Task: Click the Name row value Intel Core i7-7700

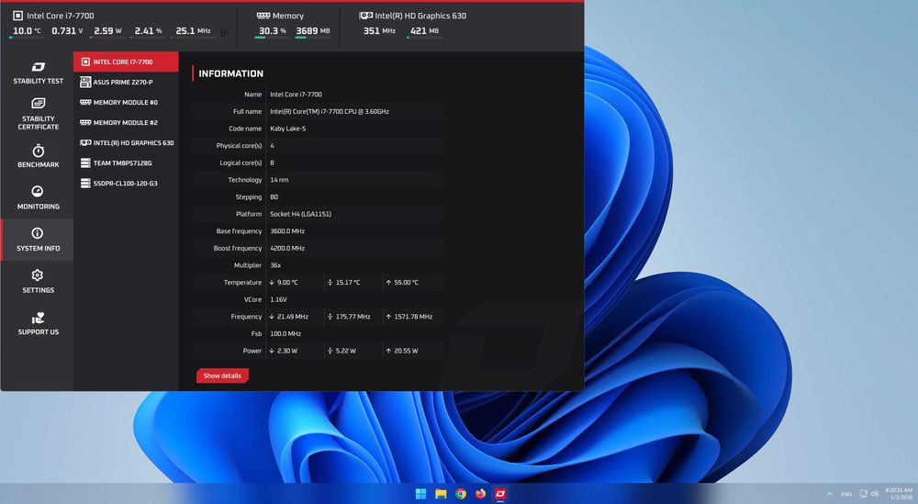Action: [x=296, y=95]
